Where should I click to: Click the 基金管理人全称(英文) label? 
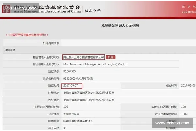[x=46, y=65]
